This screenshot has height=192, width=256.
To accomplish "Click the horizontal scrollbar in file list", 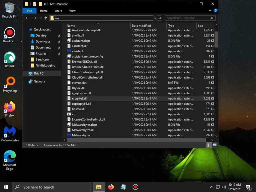I will tap(136, 140).
